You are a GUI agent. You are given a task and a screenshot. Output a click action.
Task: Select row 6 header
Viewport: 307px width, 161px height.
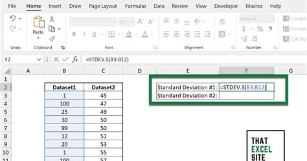pyautogui.click(x=5, y=120)
